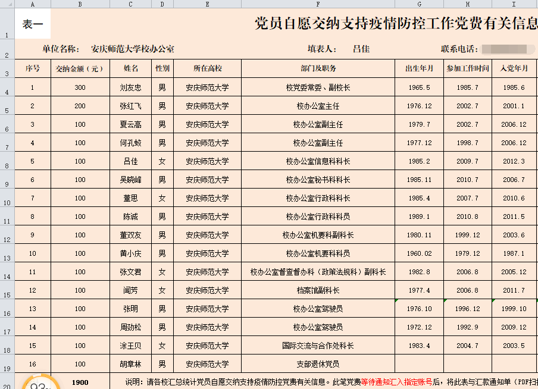
Task: Select row 5 header
Action: click(7, 106)
